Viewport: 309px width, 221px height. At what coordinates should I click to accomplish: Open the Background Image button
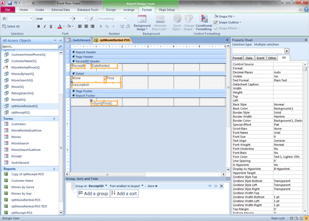click(x=142, y=23)
